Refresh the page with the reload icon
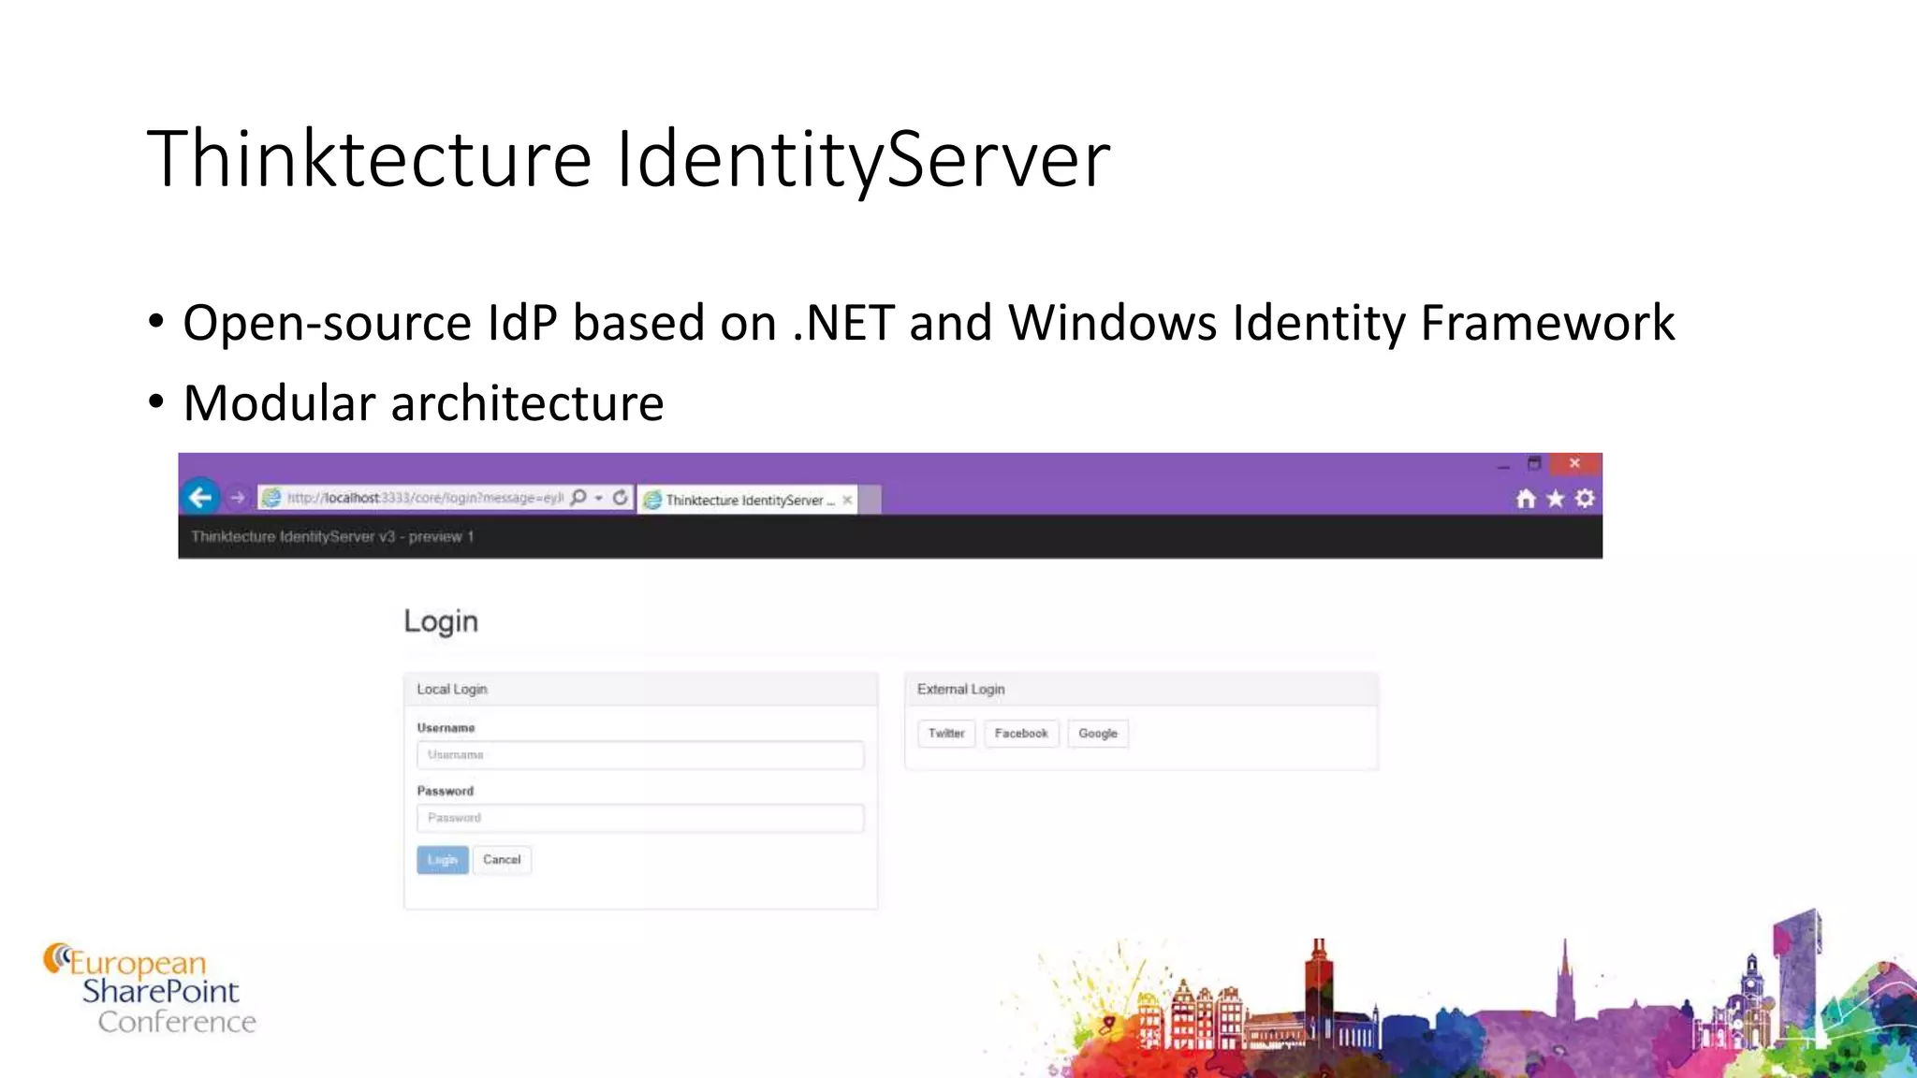 [620, 498]
